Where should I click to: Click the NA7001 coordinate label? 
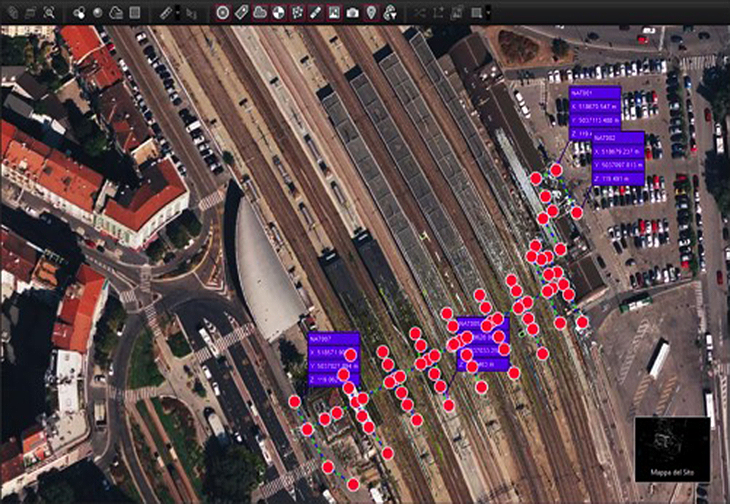pyautogui.click(x=593, y=93)
